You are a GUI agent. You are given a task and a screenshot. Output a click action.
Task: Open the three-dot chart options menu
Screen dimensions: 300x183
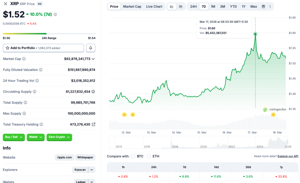click(x=270, y=6)
